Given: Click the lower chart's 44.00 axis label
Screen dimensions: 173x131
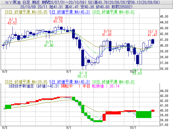Looking at the screenshot, I should (x=164, y=91).
